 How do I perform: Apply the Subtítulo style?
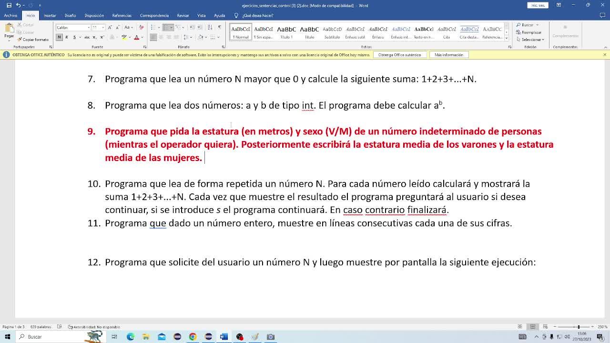click(332, 32)
